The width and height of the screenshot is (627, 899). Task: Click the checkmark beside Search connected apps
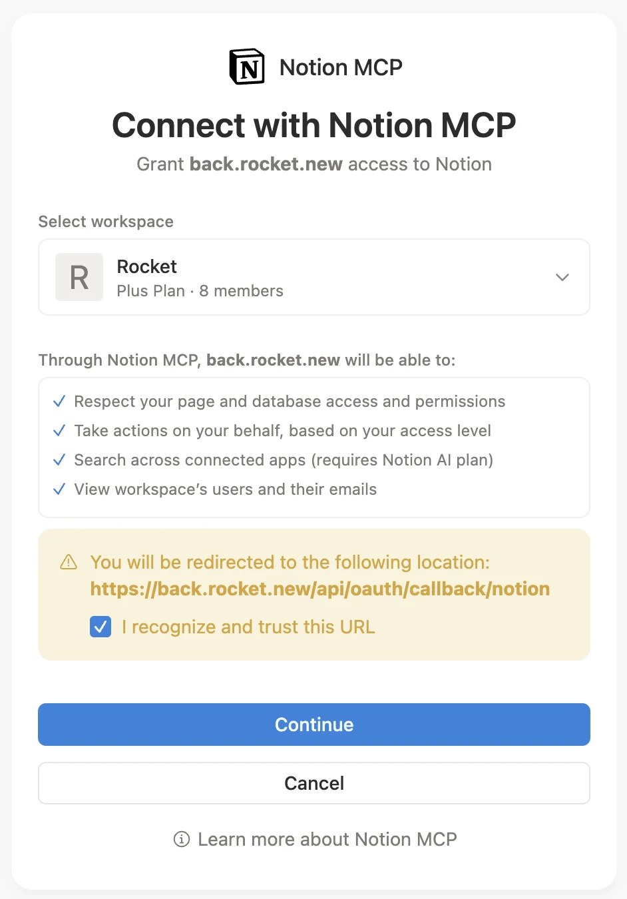tap(59, 459)
